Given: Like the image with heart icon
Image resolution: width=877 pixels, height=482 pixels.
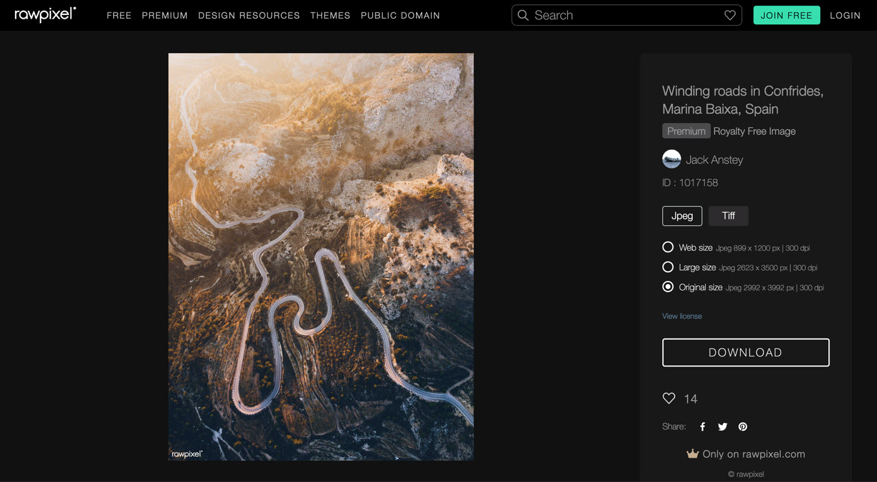Looking at the screenshot, I should click(x=669, y=398).
